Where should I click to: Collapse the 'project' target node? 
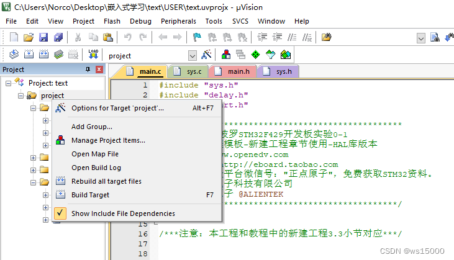21,96
